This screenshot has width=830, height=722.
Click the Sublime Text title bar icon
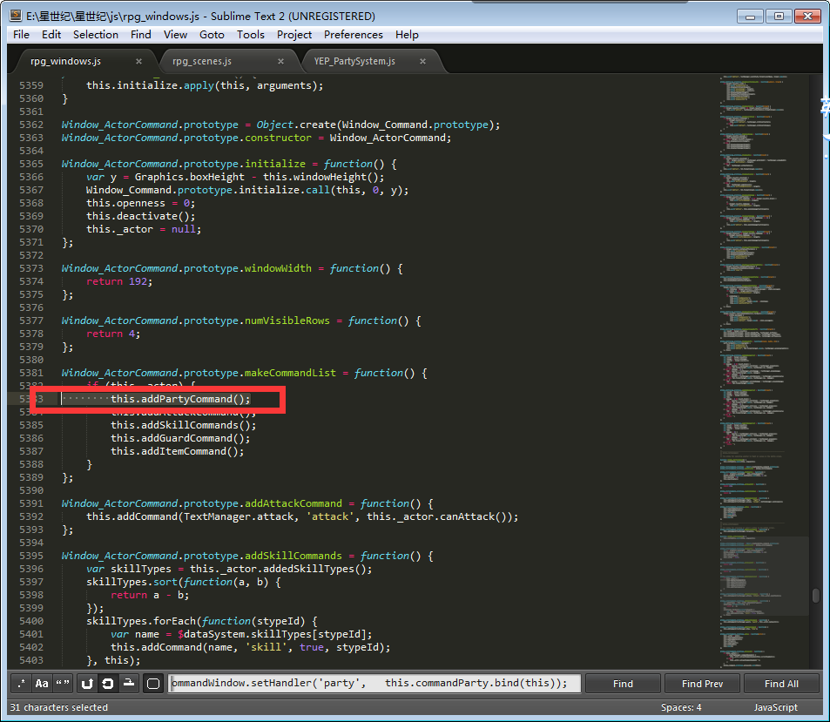click(16, 16)
